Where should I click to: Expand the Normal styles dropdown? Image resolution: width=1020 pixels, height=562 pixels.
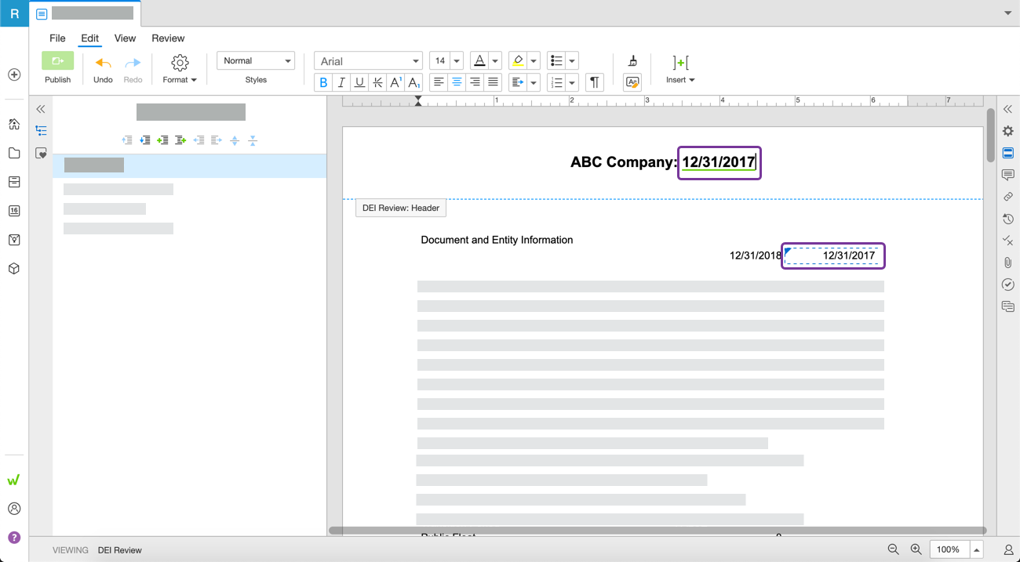256,61
